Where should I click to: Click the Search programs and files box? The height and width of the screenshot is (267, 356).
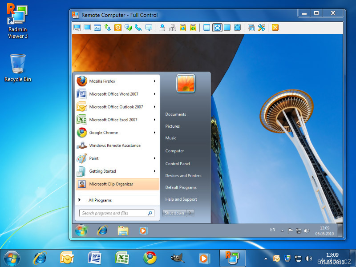113,213
